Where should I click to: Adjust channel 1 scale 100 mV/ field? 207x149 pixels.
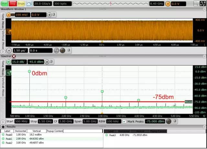pos(23,15)
